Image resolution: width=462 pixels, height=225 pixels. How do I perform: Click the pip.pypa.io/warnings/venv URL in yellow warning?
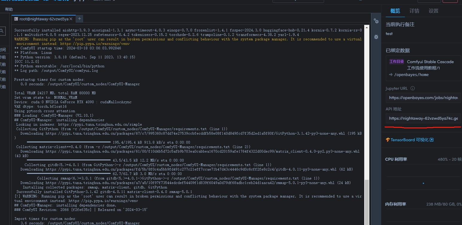tap(95, 44)
